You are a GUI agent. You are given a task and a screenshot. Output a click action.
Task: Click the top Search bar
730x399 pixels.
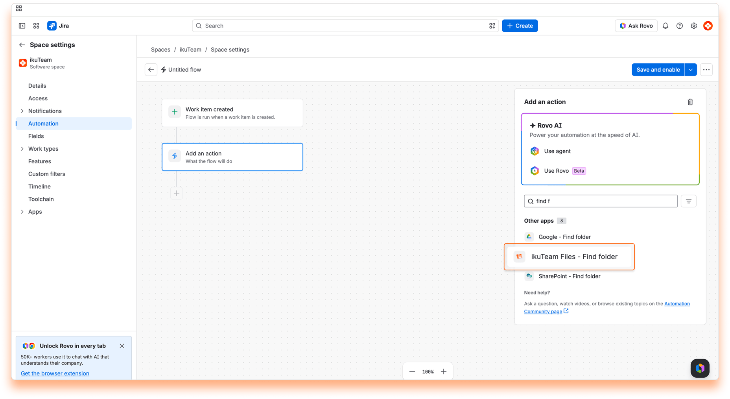click(345, 26)
